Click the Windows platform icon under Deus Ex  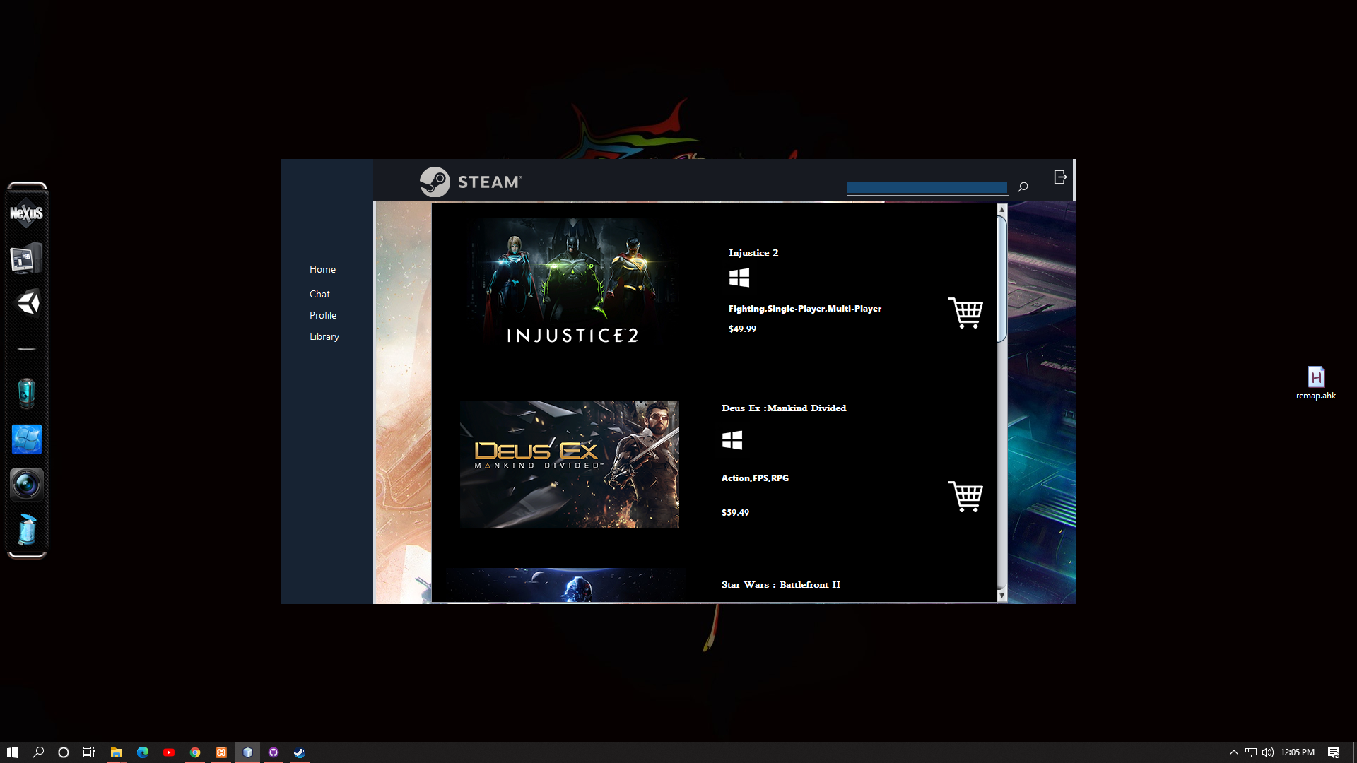(732, 440)
